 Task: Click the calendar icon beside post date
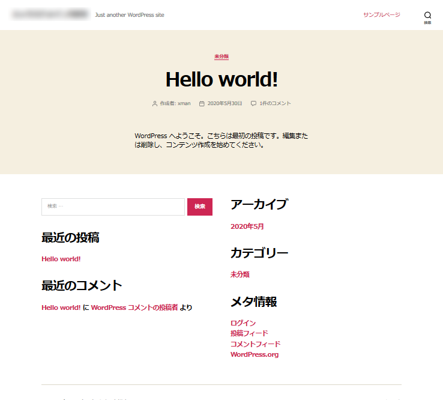202,103
